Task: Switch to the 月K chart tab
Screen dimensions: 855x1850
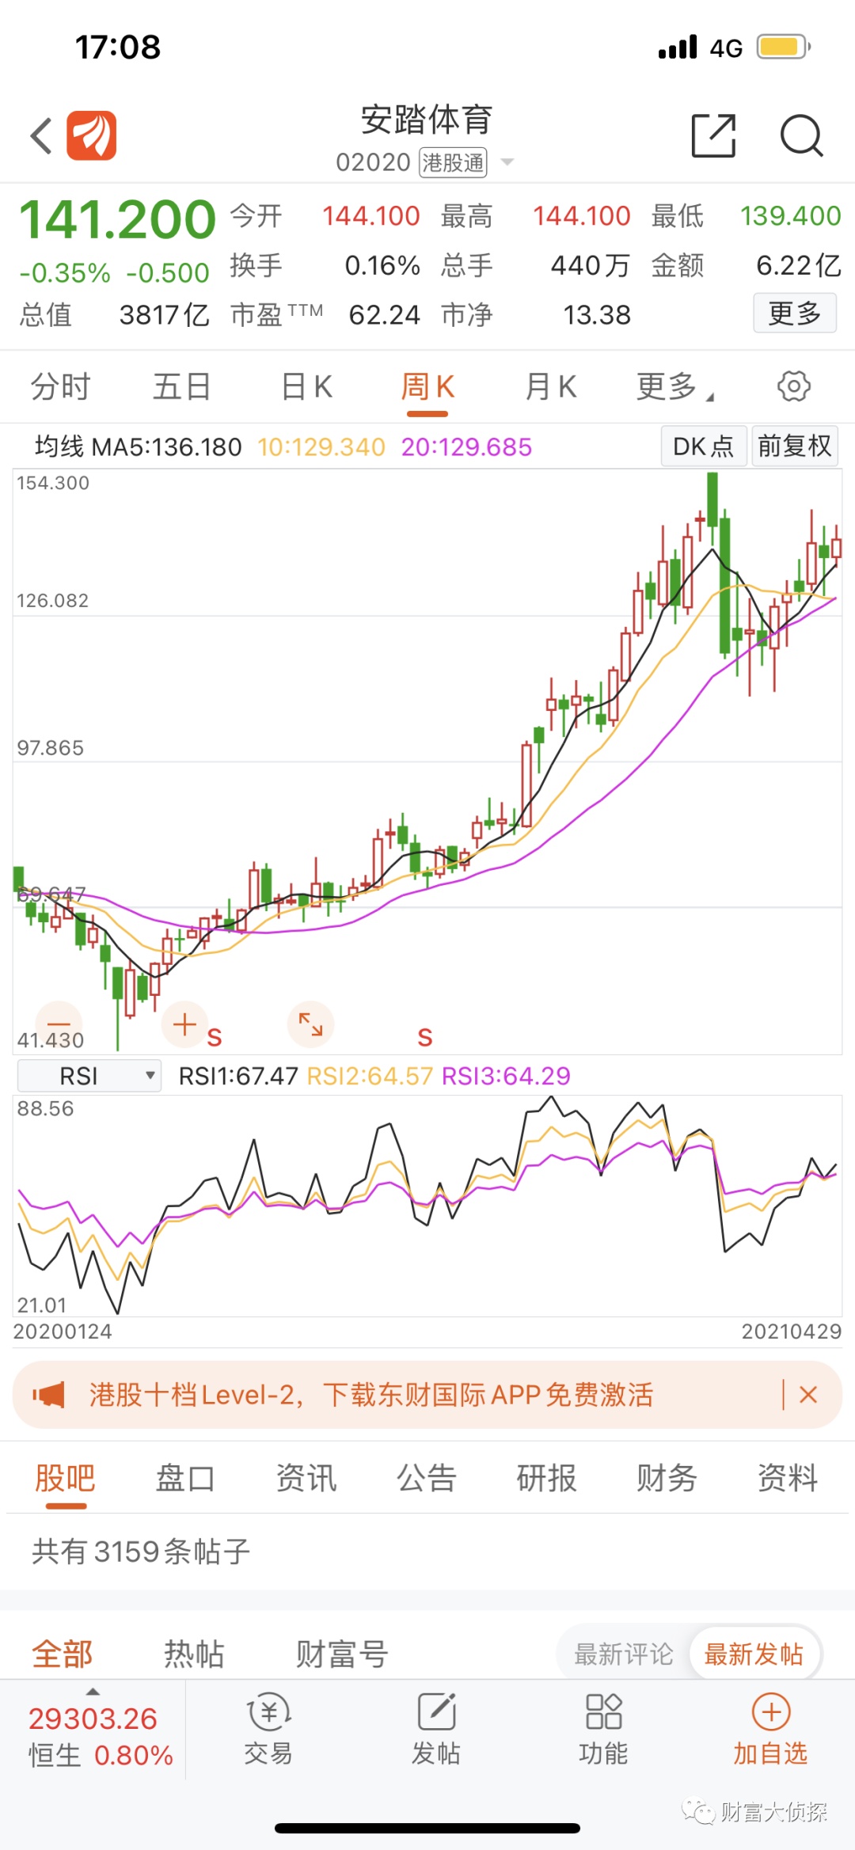Action: coord(551,387)
